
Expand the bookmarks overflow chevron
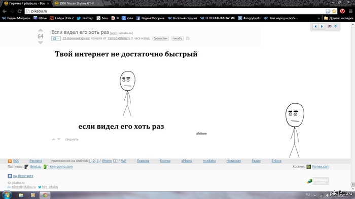click(319, 18)
